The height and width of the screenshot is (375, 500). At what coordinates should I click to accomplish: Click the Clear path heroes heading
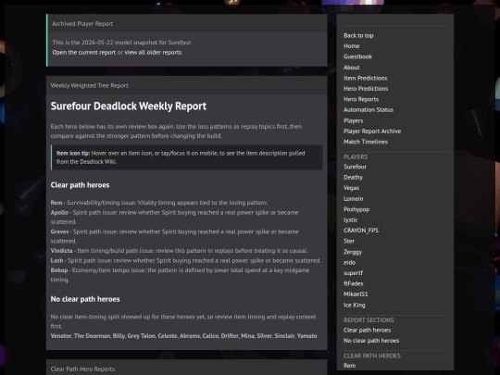click(80, 185)
